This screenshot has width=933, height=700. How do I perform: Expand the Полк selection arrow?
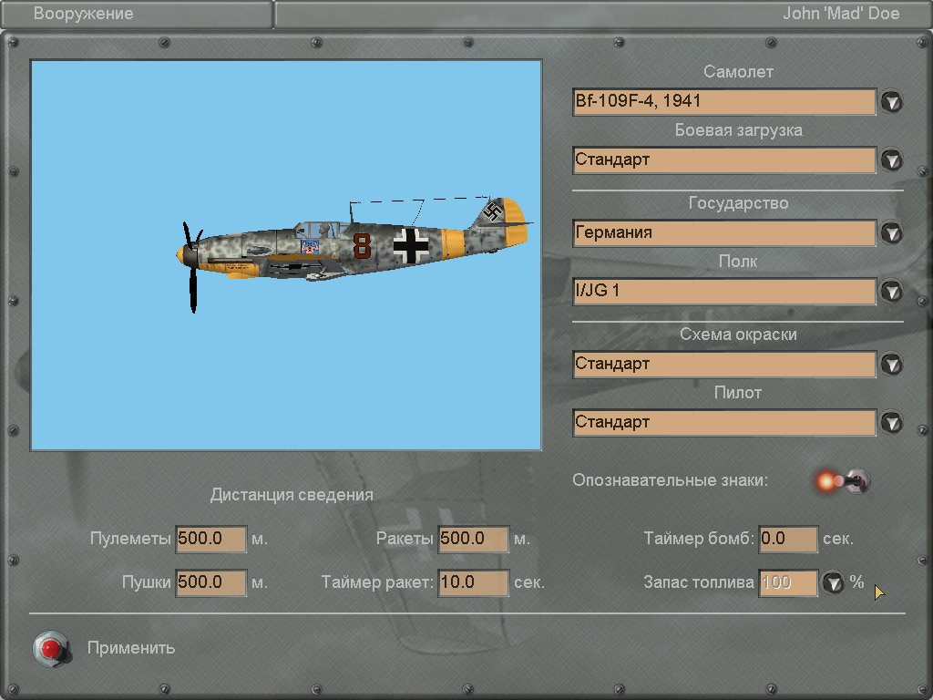pos(891,292)
